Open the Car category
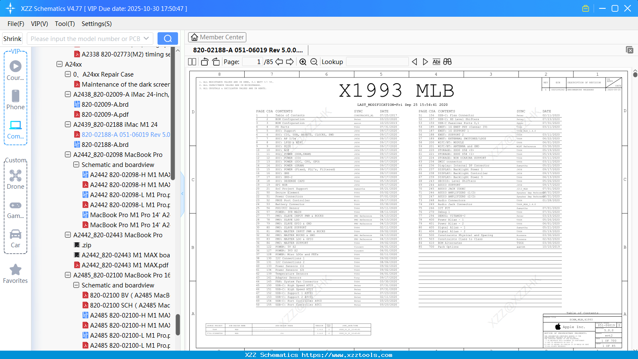The width and height of the screenshot is (638, 359). point(15,238)
